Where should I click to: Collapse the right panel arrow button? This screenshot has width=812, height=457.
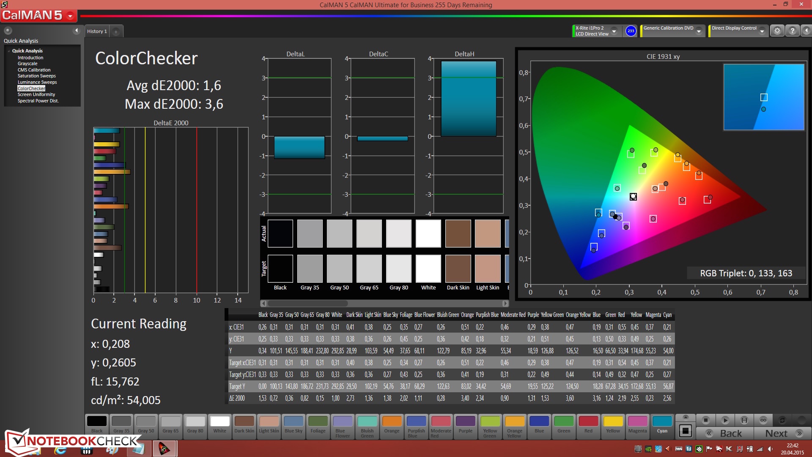(806, 31)
